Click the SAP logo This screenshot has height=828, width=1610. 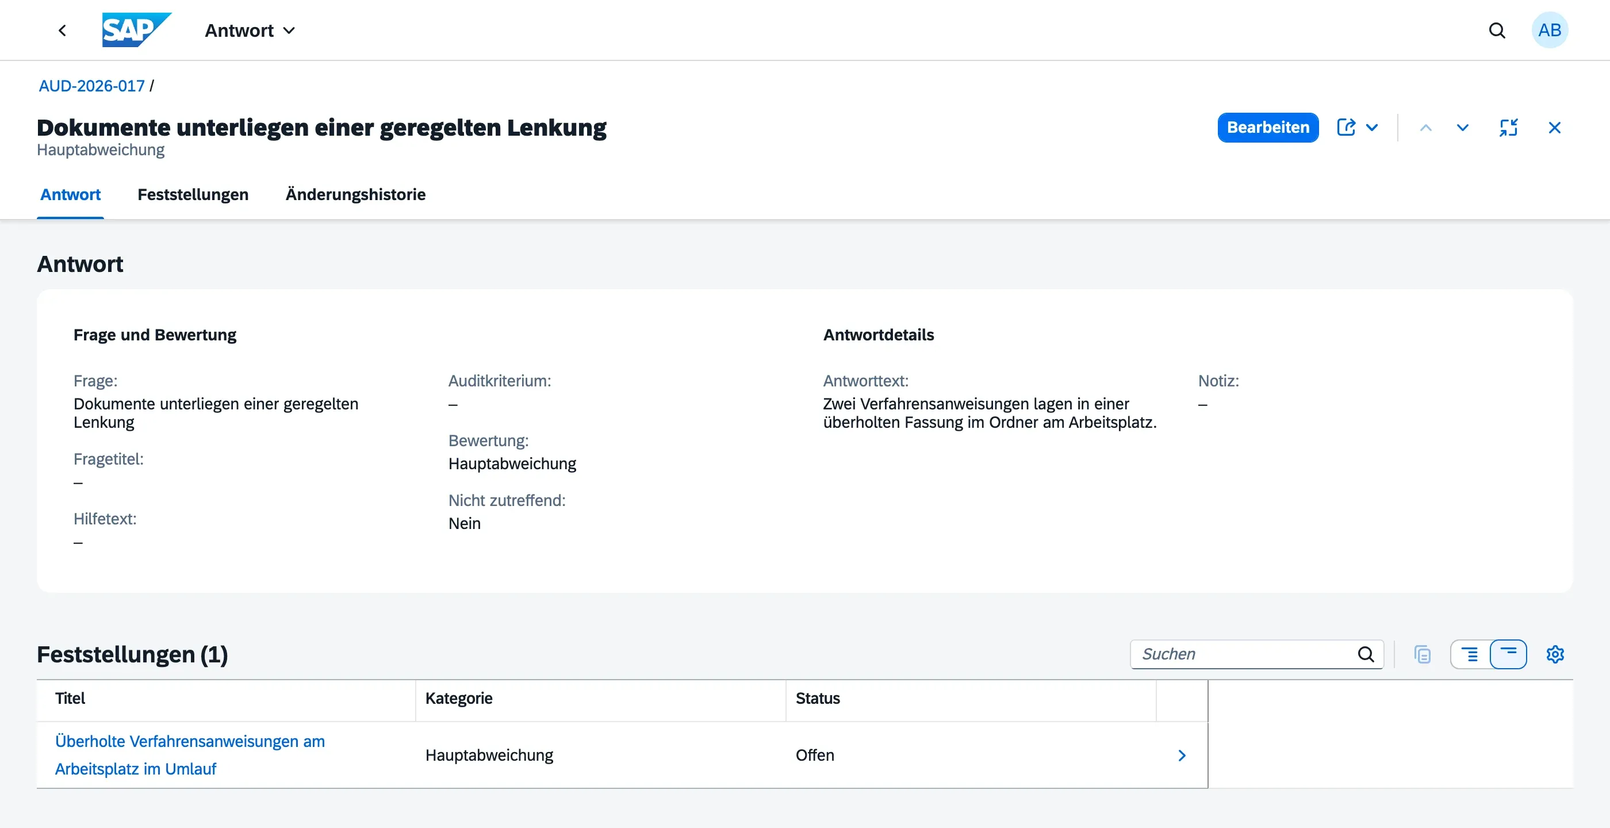pyautogui.click(x=136, y=30)
